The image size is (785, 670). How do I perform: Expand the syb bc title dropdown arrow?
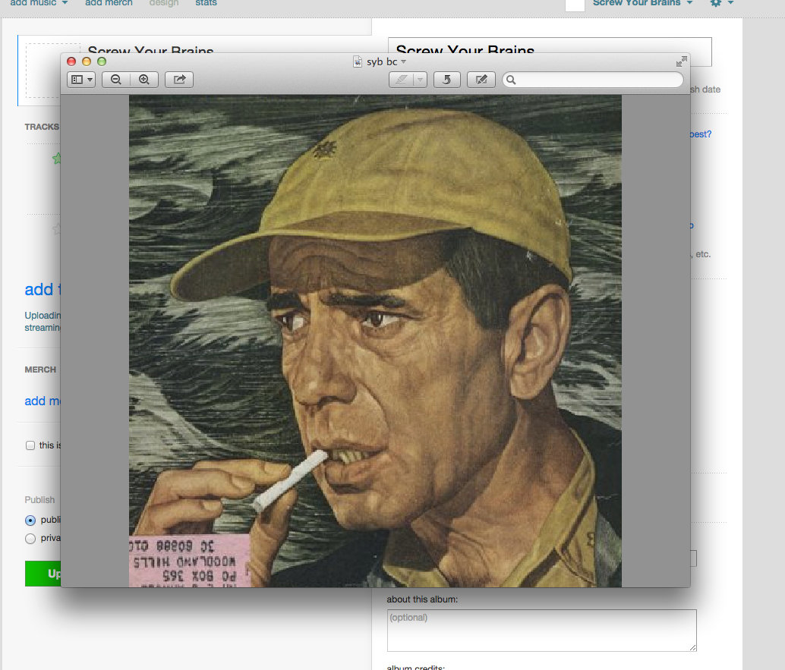point(404,62)
